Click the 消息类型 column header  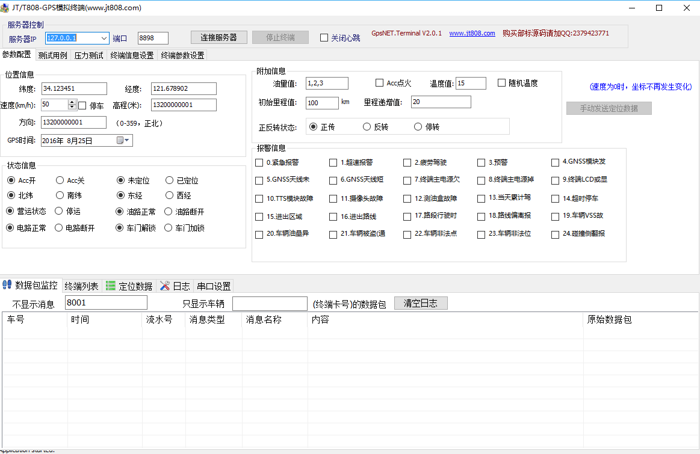point(214,320)
